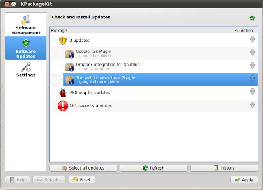This screenshot has width=263, height=190.
Task: Click the Google Talk Plugin package icon
Action: (69, 54)
